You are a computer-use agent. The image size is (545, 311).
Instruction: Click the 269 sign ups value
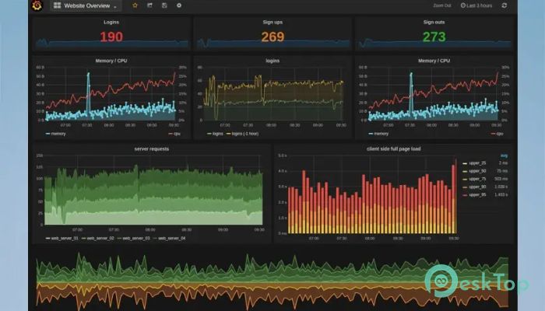[x=272, y=37]
